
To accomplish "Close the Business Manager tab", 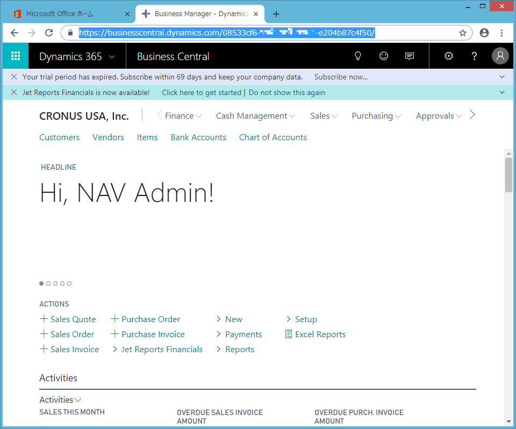I will pyautogui.click(x=256, y=14).
